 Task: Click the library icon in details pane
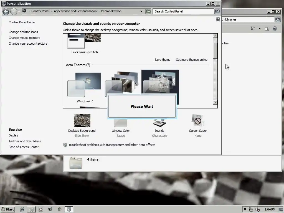pos(76,163)
